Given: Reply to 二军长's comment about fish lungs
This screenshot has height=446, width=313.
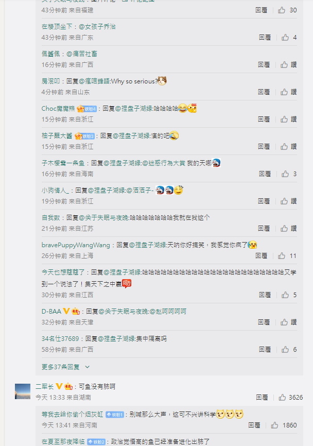Looking at the screenshot, I should click(x=262, y=398).
